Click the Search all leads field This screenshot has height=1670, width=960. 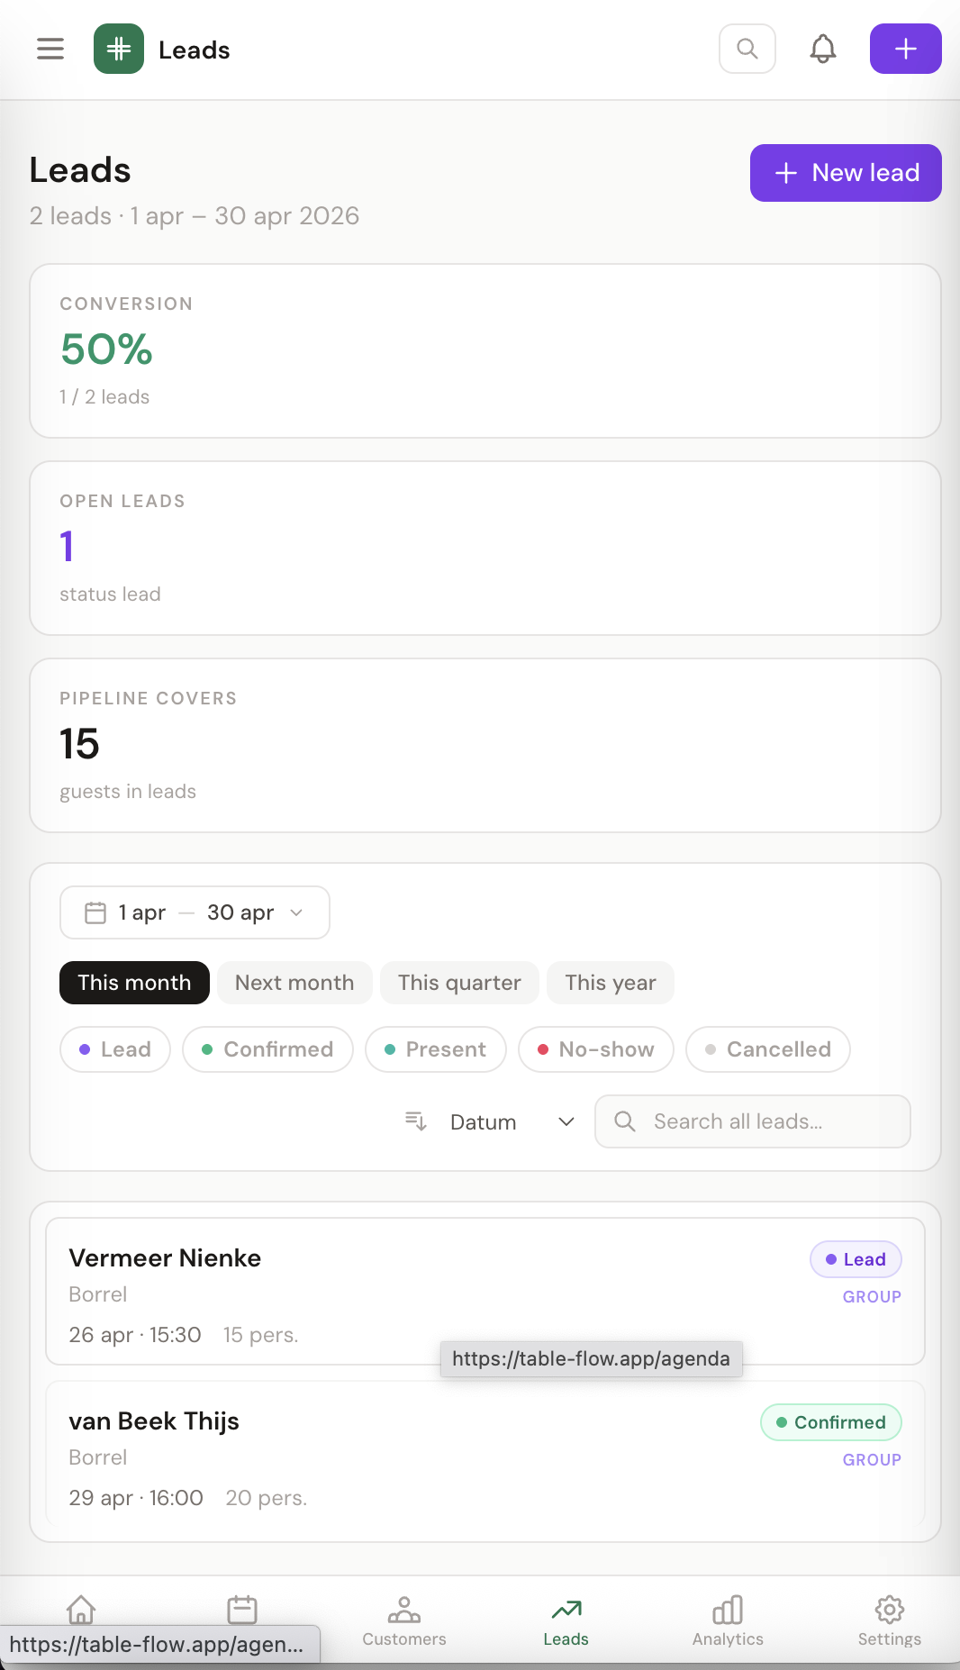752,1121
